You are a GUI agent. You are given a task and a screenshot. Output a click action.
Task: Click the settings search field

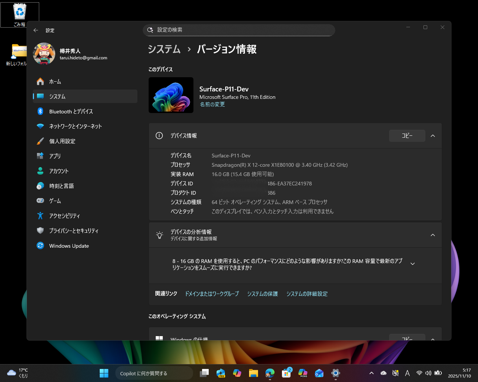coord(239,30)
